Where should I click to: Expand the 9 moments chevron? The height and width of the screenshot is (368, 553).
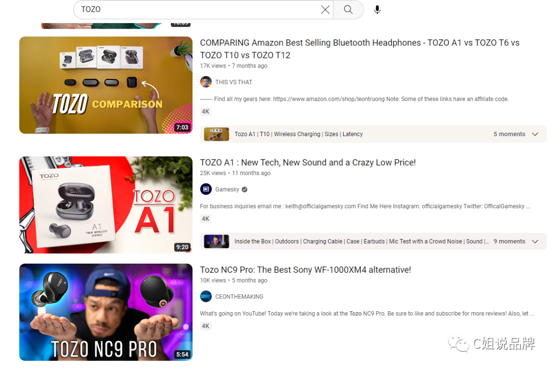coord(535,242)
